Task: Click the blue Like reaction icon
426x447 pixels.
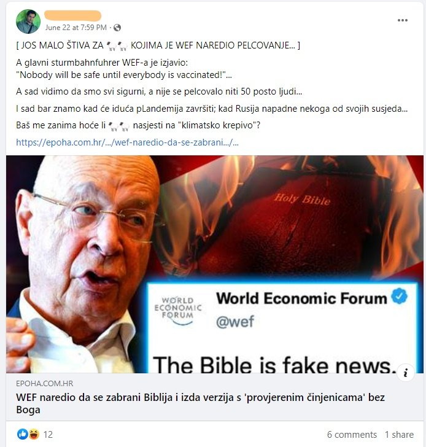Action: pos(23,434)
